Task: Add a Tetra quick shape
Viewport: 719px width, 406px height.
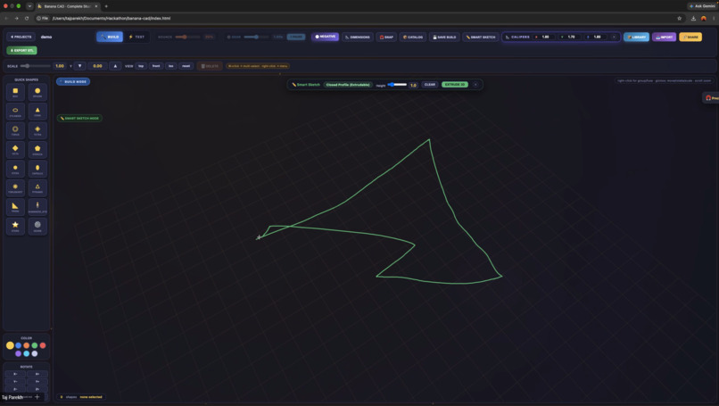Action: coord(37,131)
